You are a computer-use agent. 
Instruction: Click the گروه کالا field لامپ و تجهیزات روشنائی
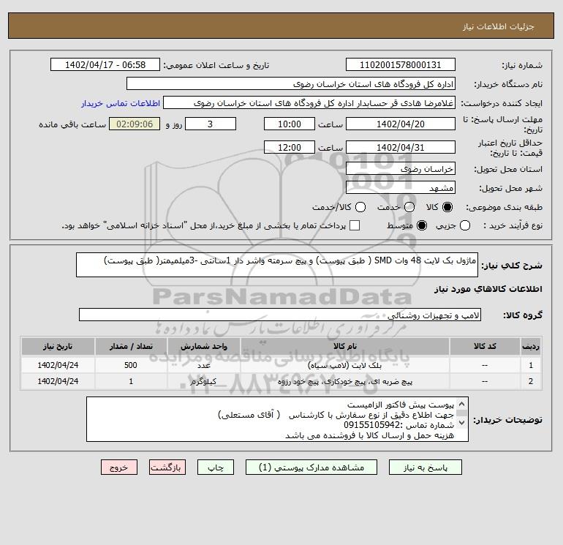pos(280,315)
